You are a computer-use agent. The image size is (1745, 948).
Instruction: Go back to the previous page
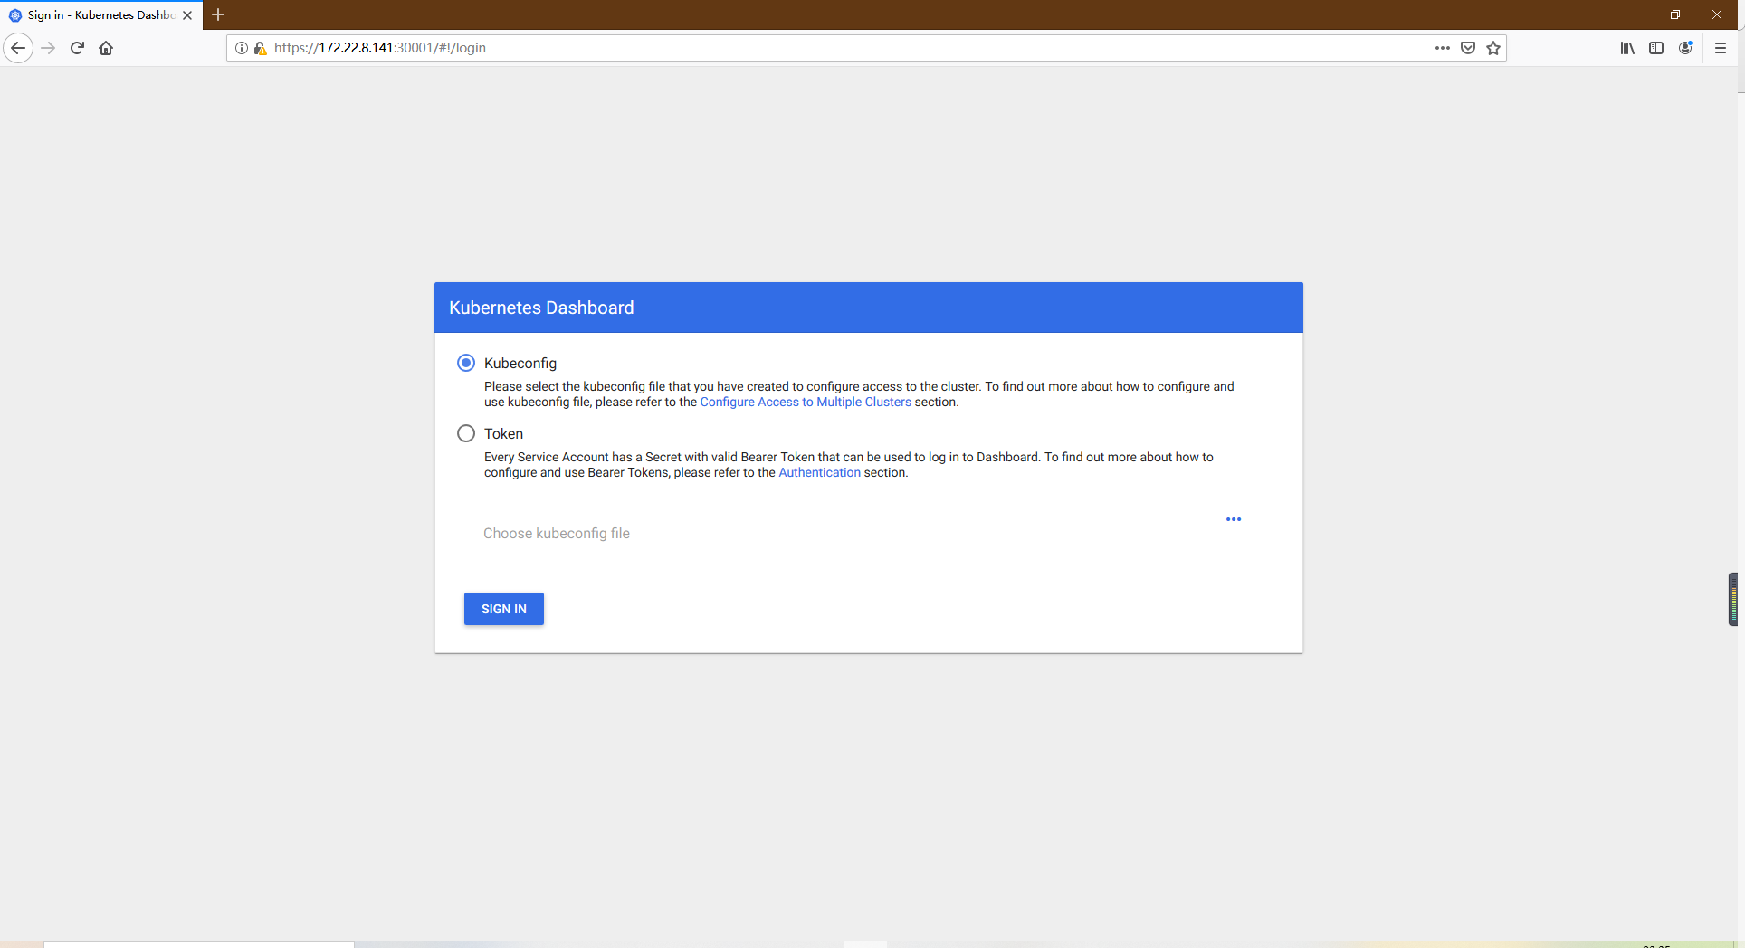point(18,48)
